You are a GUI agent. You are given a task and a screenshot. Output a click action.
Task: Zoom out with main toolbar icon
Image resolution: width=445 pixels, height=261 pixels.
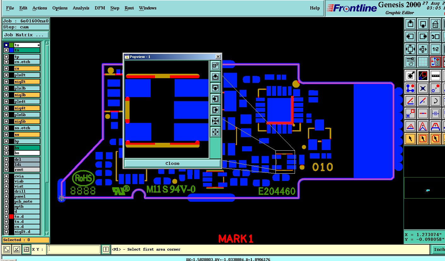tap(423, 49)
